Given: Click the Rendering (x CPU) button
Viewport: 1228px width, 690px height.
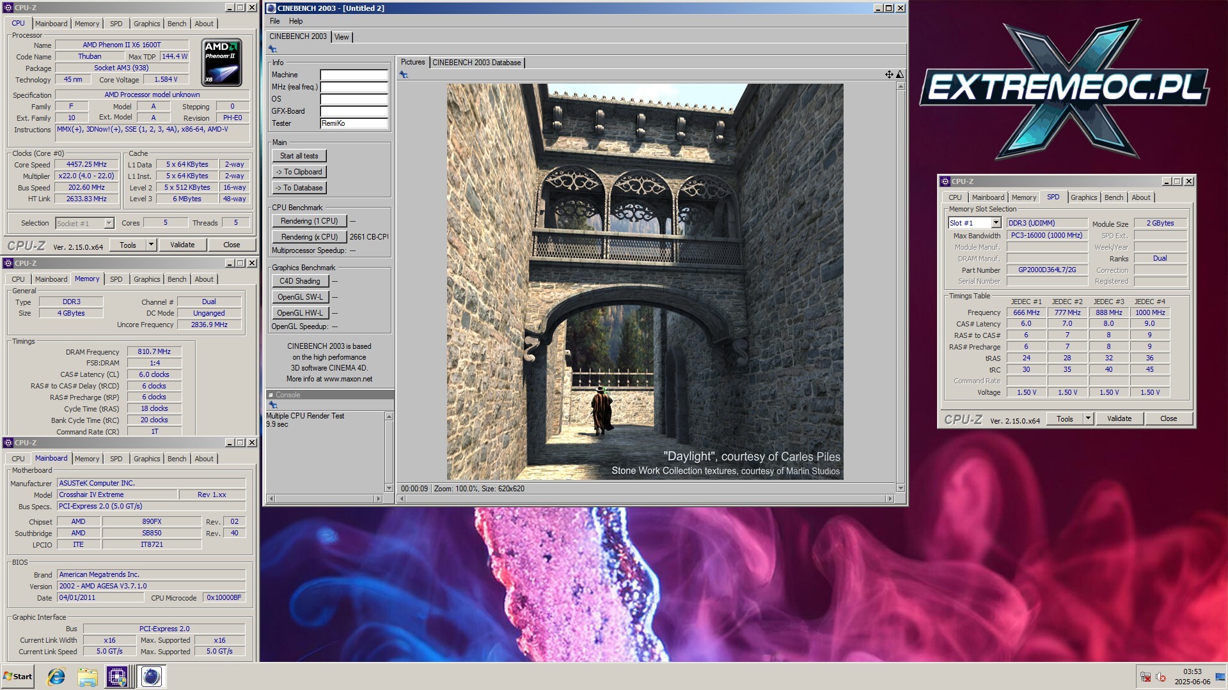Looking at the screenshot, I should (x=309, y=237).
